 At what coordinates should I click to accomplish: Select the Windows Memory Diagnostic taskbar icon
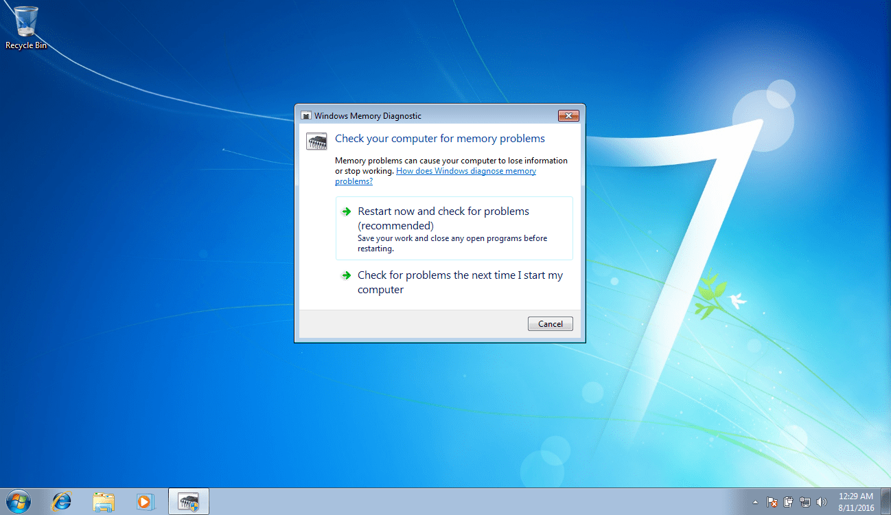(x=188, y=501)
